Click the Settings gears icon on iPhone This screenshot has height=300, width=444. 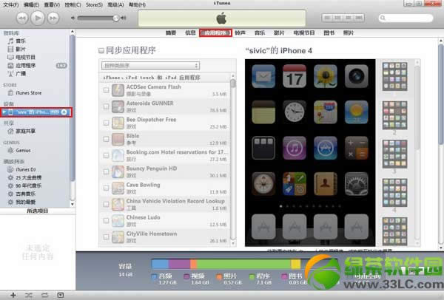coord(356,184)
